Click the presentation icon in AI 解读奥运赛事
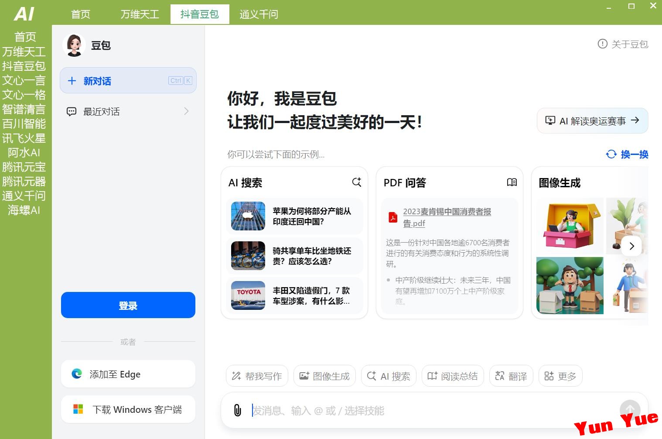Screen dimensions: 662x439 point(550,121)
